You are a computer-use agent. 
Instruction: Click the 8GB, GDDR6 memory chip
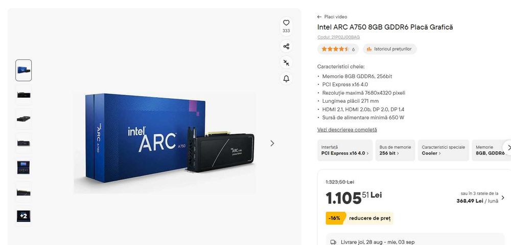[x=490, y=150]
